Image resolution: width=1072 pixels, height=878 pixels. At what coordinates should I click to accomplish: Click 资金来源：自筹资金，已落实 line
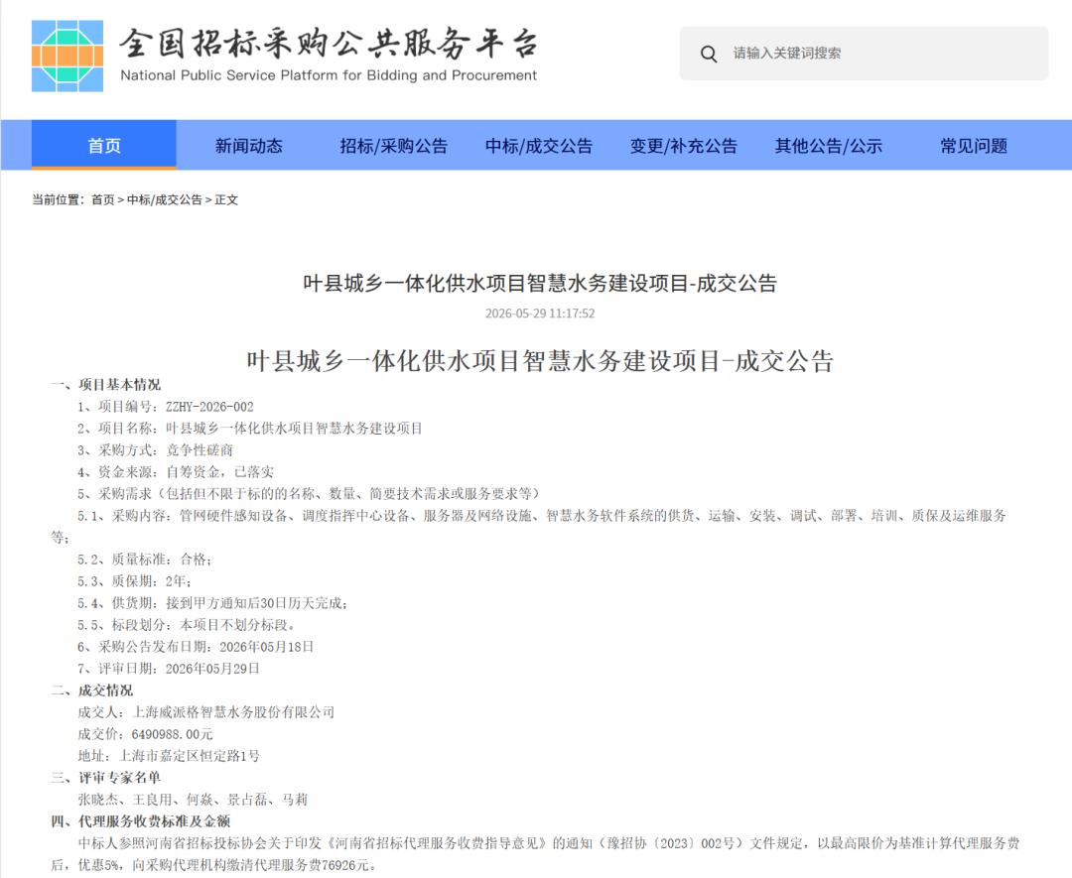[x=176, y=472]
